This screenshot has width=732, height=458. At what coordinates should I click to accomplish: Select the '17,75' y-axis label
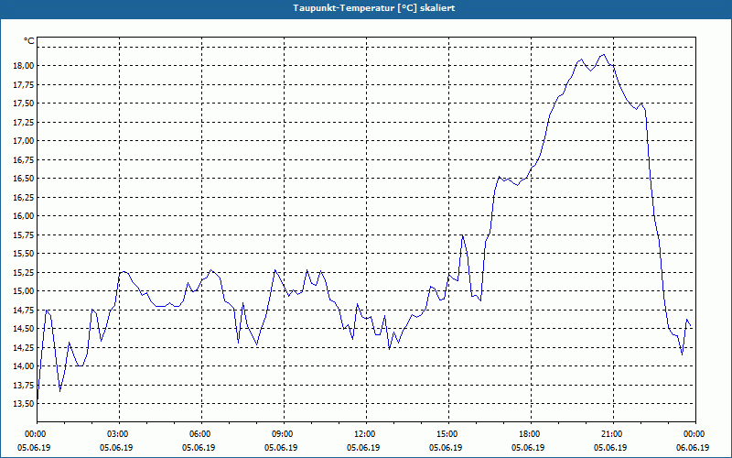coord(25,84)
